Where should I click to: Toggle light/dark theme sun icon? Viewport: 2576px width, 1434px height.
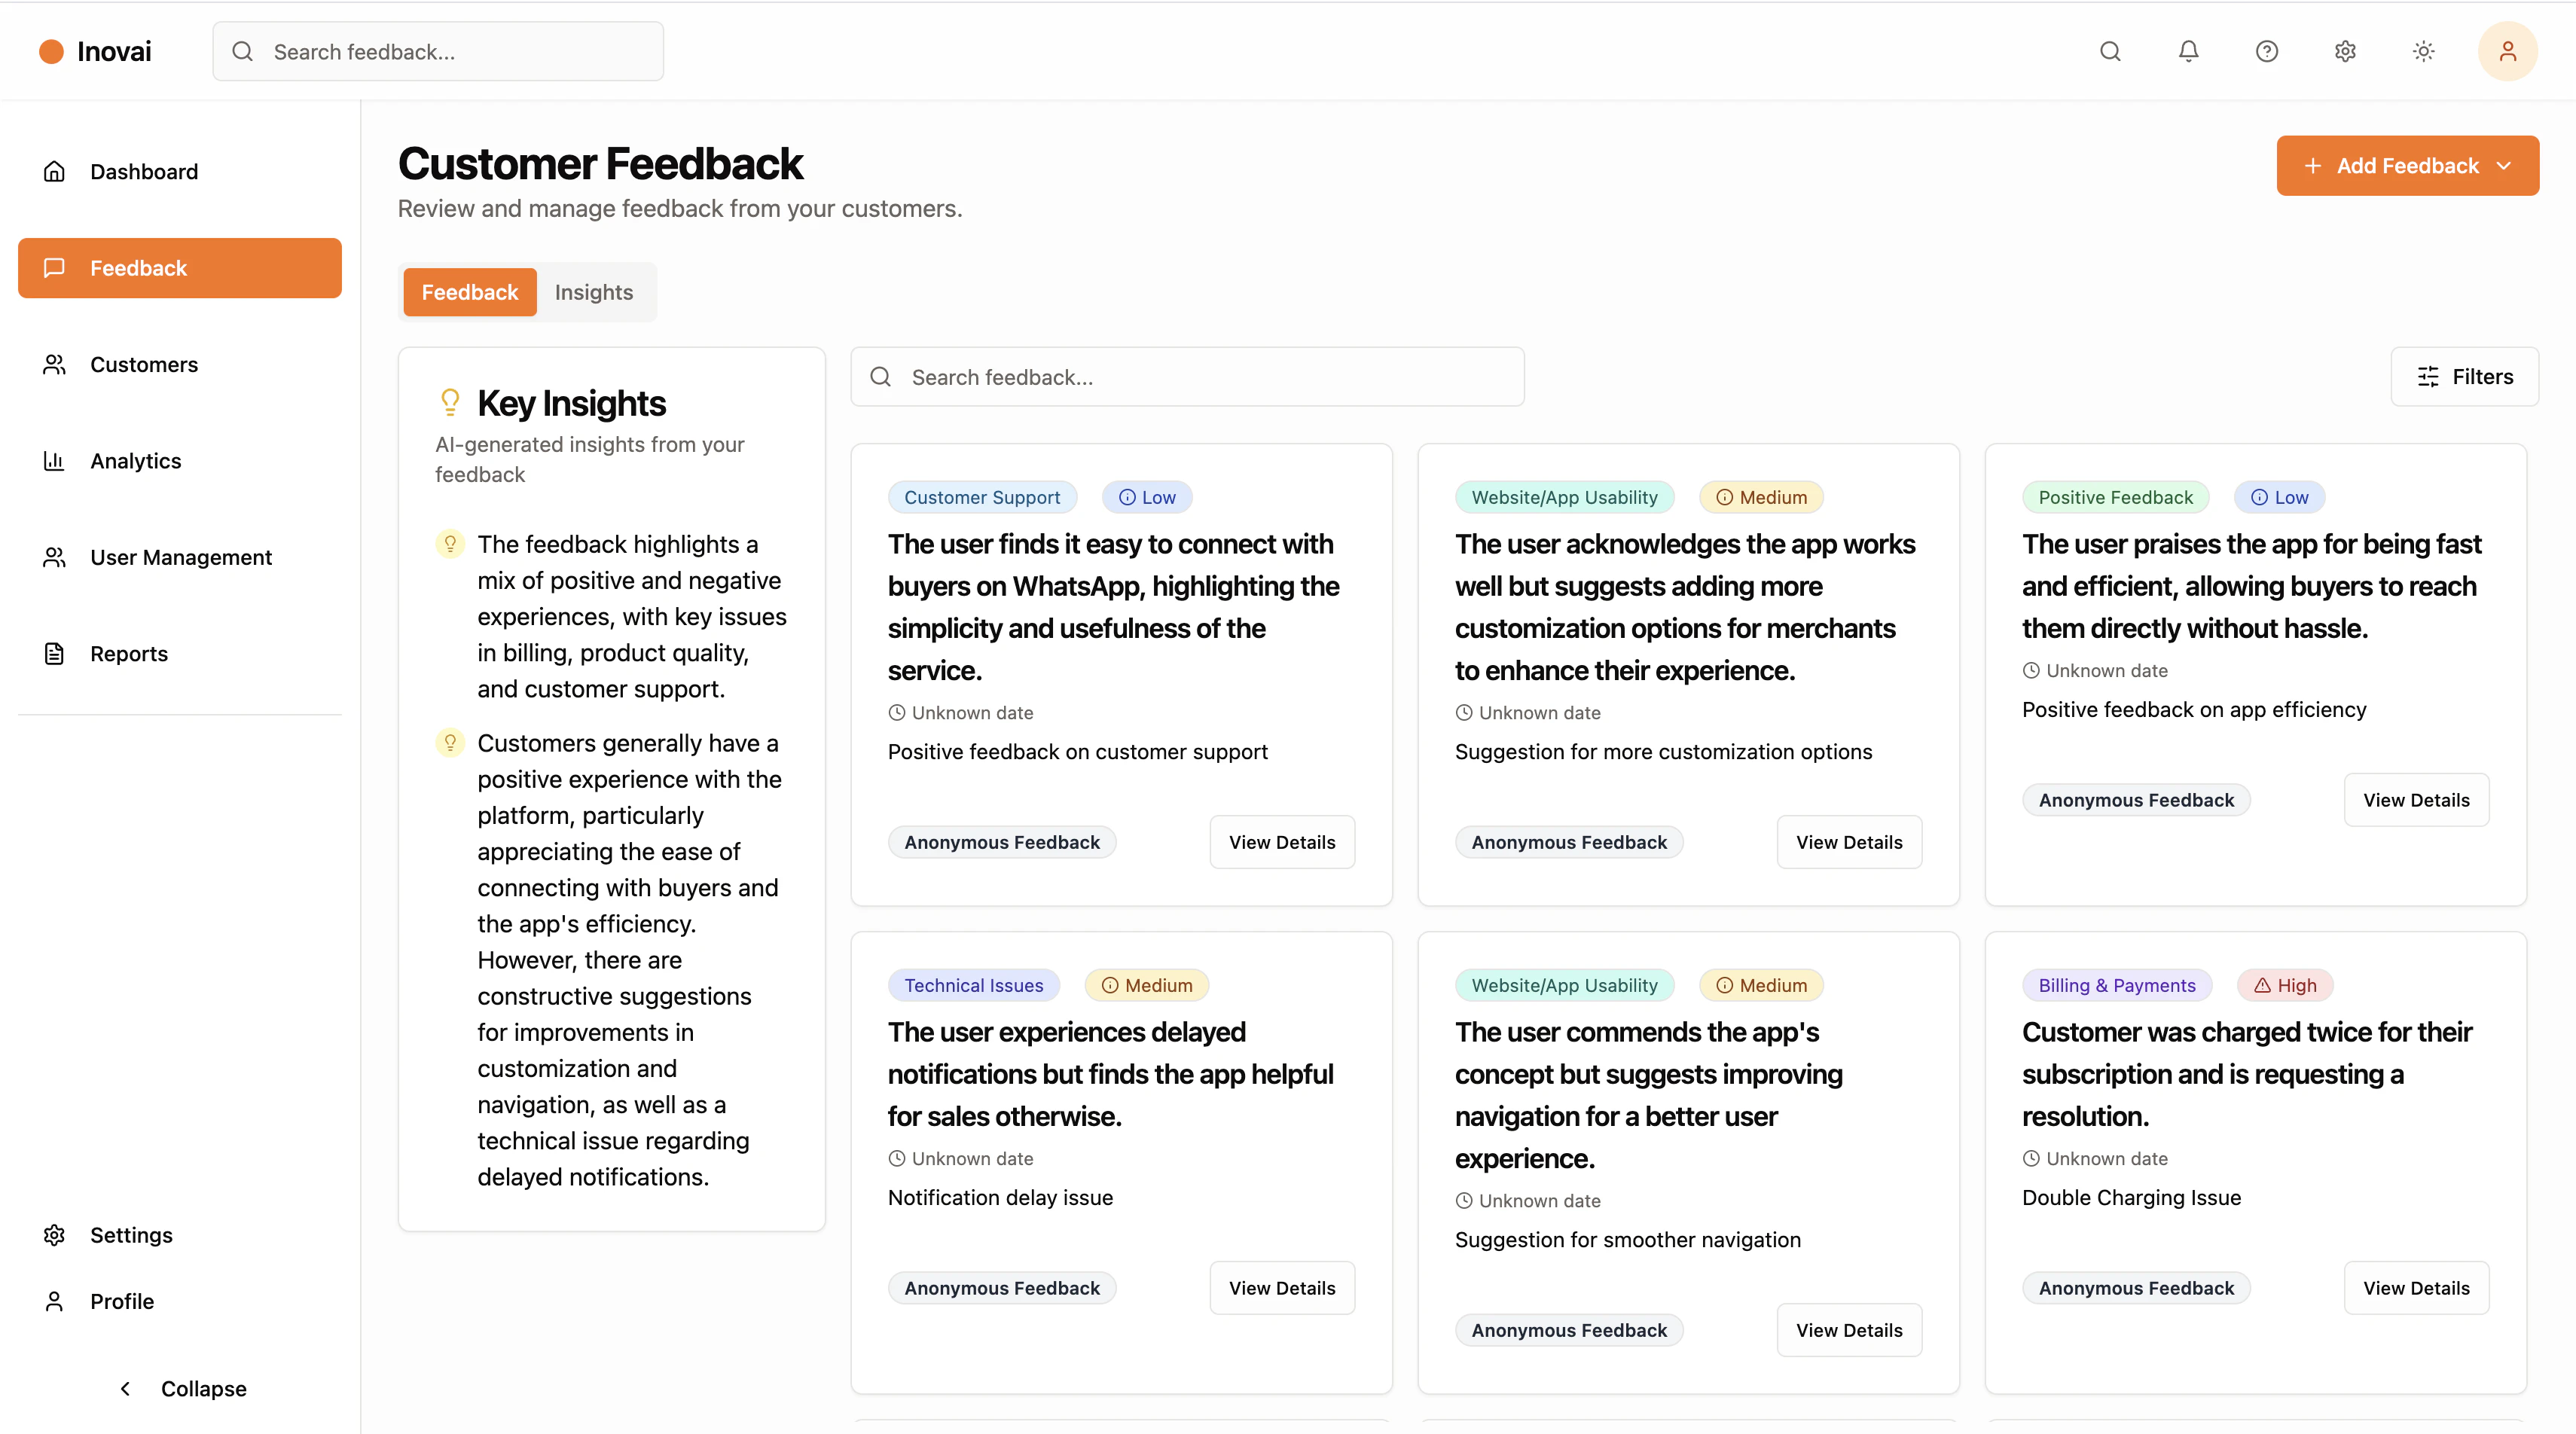(2423, 51)
